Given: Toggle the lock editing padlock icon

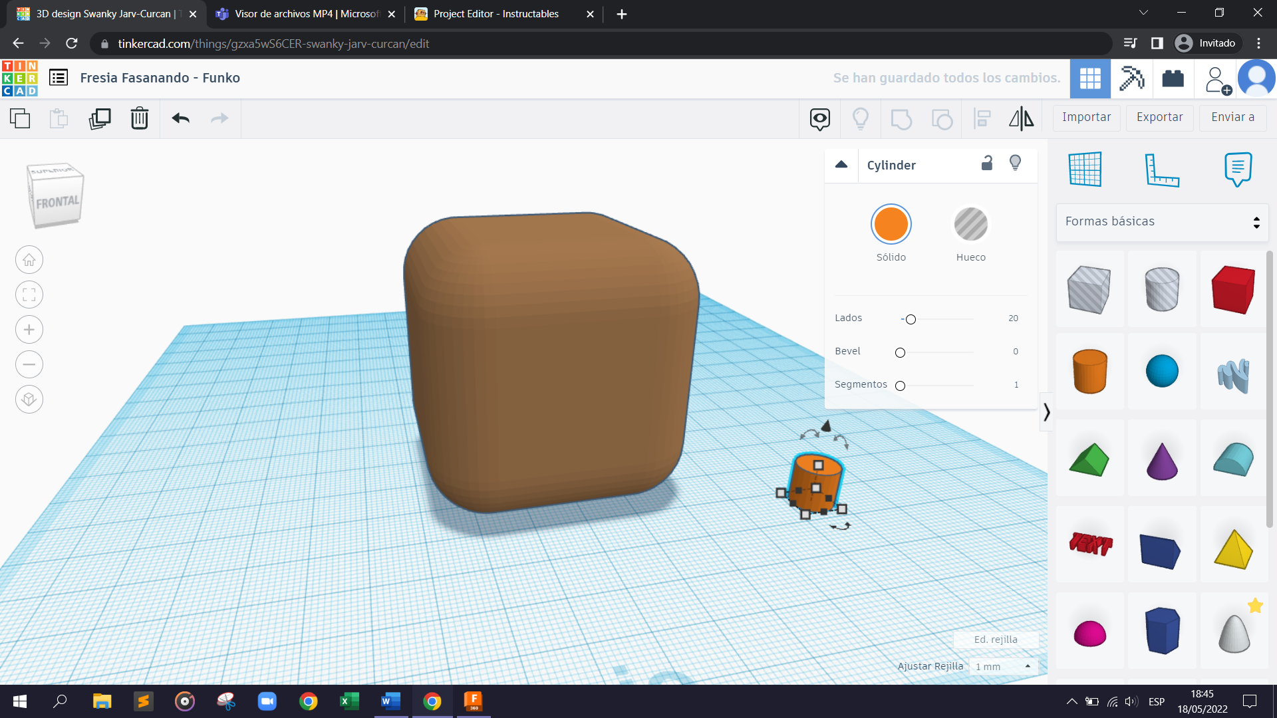Looking at the screenshot, I should [987, 164].
